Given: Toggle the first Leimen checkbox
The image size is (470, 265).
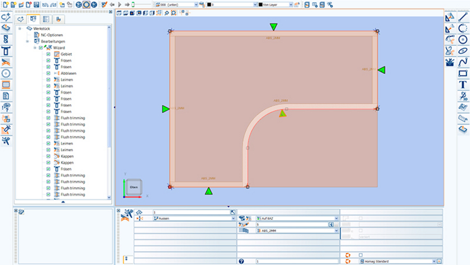Looking at the screenshot, I should click(48, 80).
